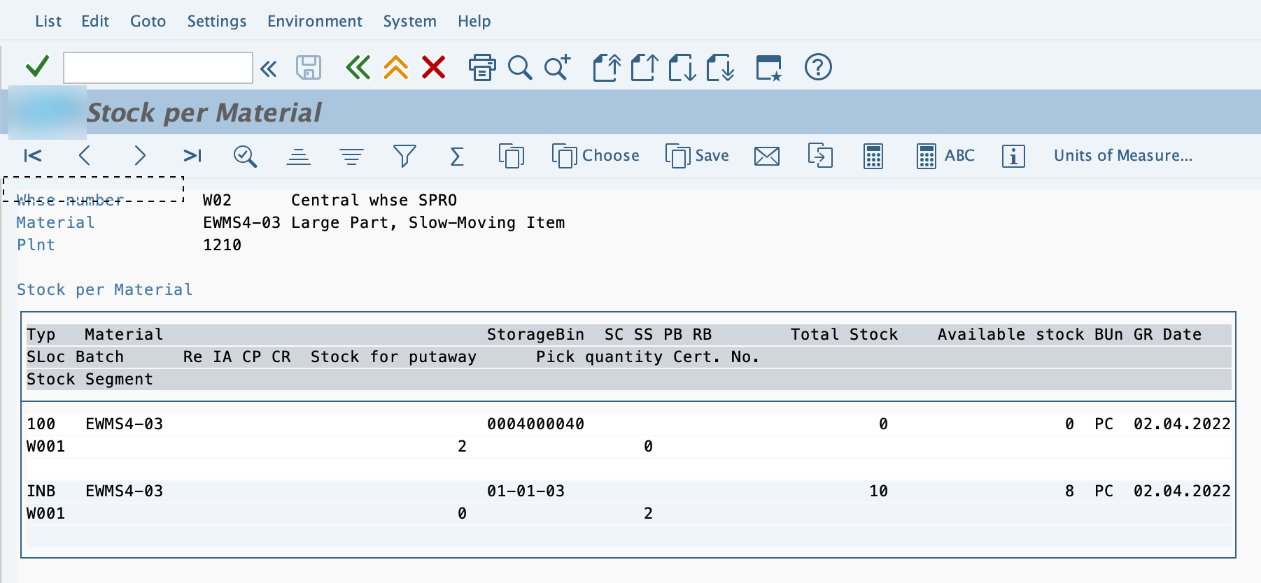Click Pick quantity column header

point(599,357)
